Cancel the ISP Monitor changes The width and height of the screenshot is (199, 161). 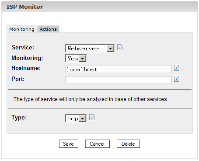(98, 144)
